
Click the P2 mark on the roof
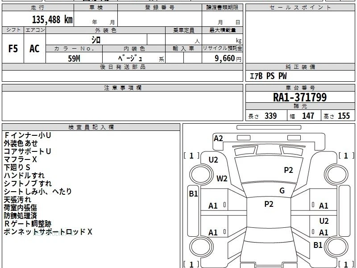coord(269,204)
